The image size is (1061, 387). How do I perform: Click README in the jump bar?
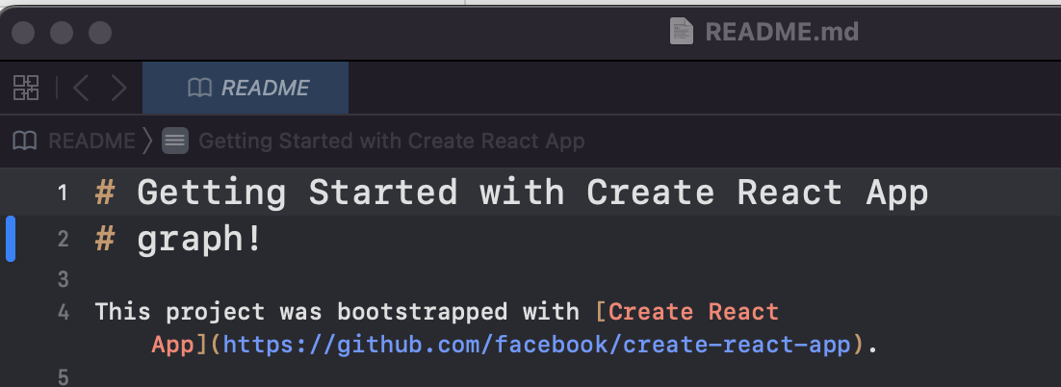pos(91,141)
